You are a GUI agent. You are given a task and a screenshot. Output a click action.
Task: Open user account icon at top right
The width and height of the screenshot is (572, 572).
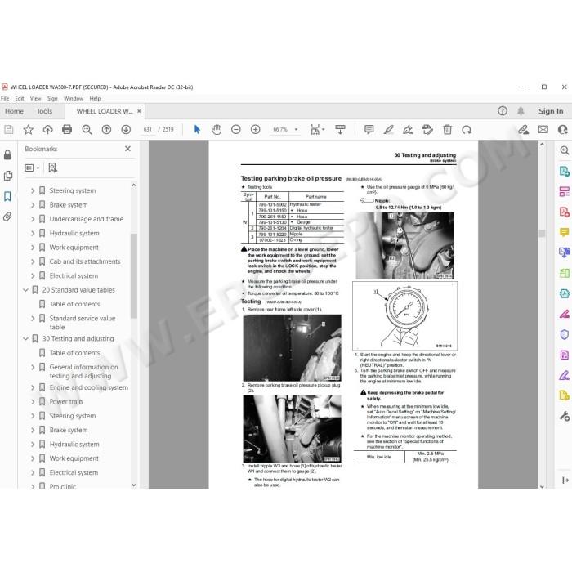[x=562, y=129]
